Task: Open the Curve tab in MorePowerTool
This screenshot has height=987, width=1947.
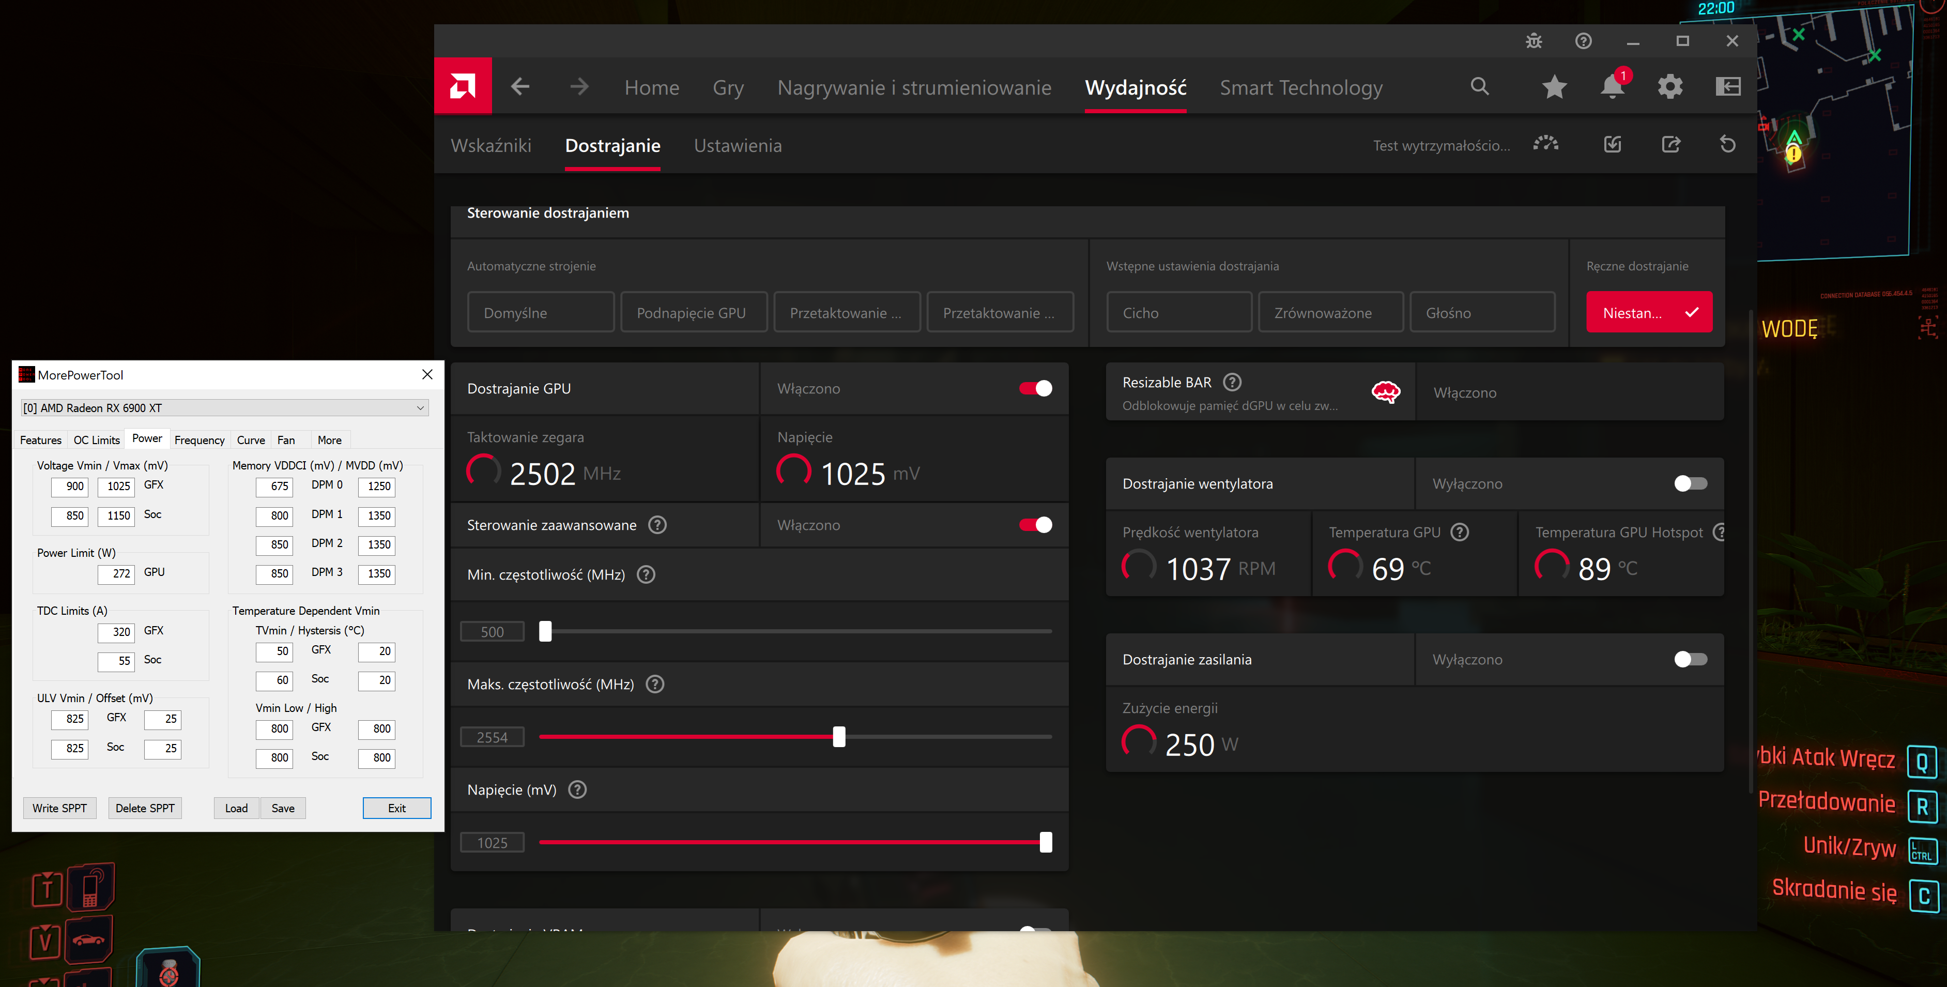Action: 250,440
